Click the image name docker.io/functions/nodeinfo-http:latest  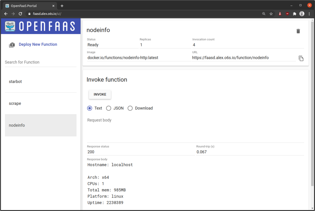pos(123,58)
